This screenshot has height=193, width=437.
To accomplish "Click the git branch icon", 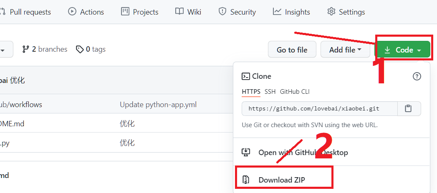I will (25, 49).
